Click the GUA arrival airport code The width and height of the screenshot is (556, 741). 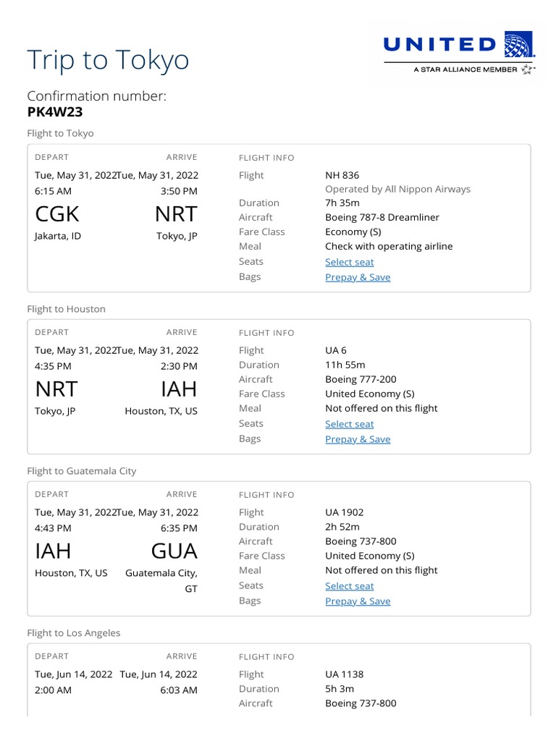point(174,551)
